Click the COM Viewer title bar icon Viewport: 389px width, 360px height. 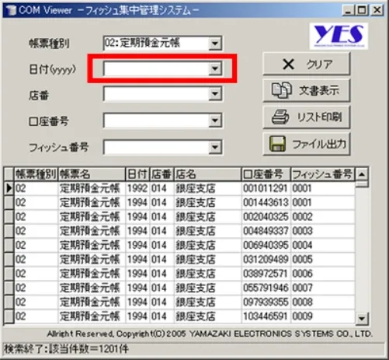11,10
